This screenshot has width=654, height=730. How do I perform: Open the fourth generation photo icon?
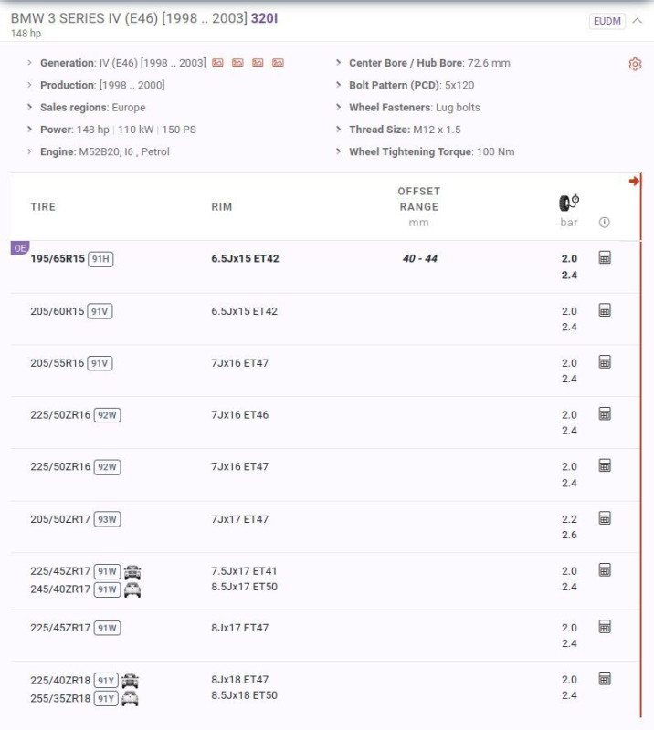278,62
